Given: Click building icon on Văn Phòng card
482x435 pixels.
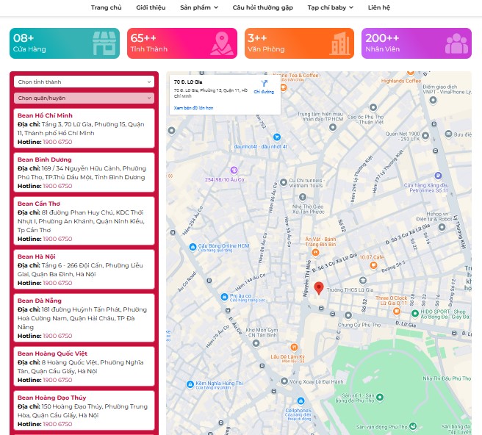Looking at the screenshot, I should coord(339,43).
